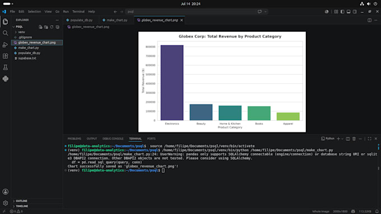Switch to DEBUG CONSOLE panel tab
Image resolution: width=381 pixels, height=214 pixels.
click(113, 139)
